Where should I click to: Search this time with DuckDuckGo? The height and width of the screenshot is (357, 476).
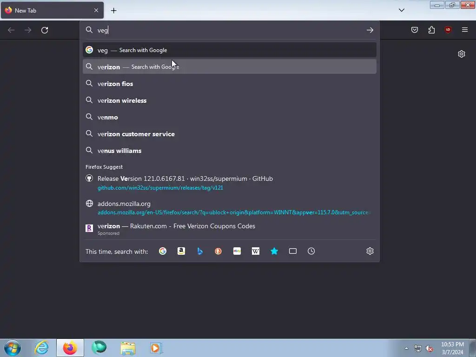(218, 251)
